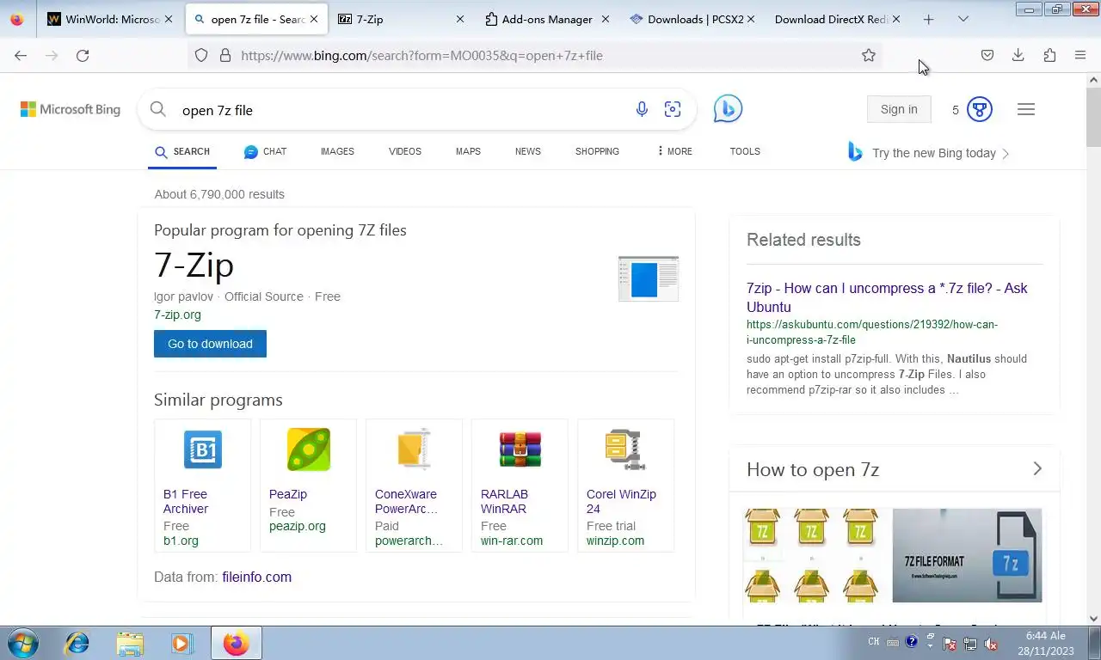This screenshot has width=1101, height=660.
Task: Click the Microsoft Bing logo
Action: coord(71,109)
